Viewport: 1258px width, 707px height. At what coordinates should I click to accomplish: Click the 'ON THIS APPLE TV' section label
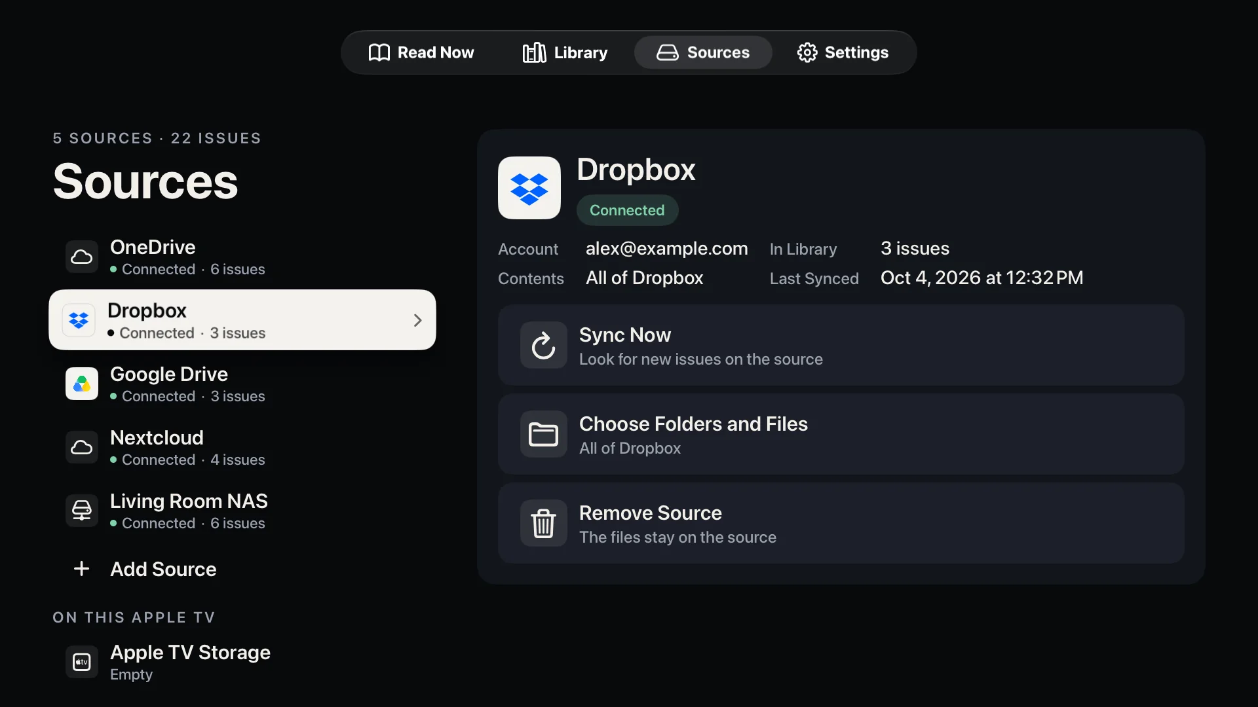(x=134, y=617)
